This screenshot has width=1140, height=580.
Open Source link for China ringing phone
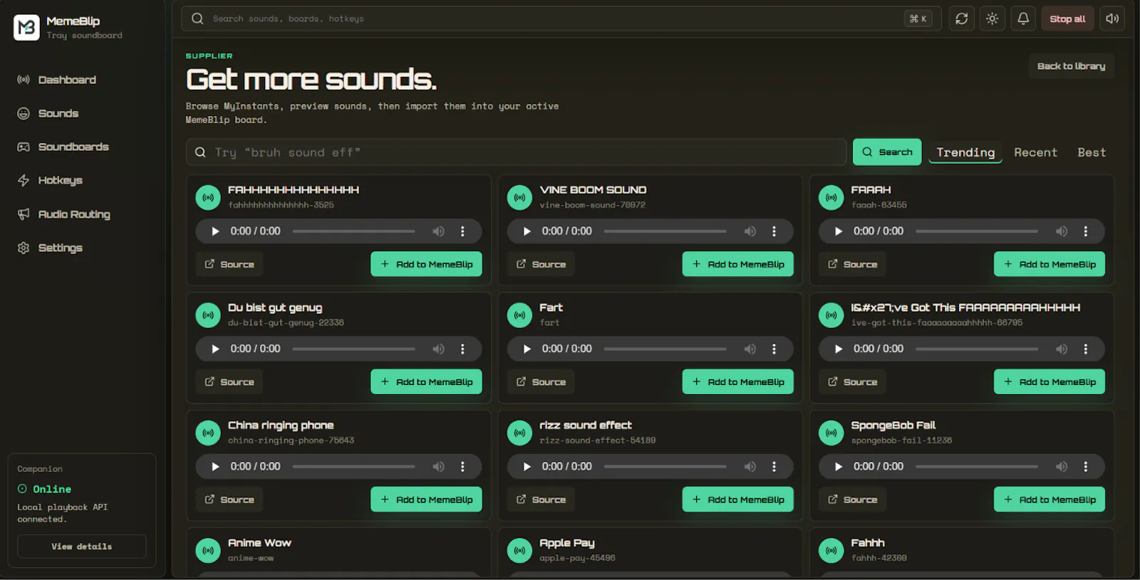pyautogui.click(x=229, y=500)
